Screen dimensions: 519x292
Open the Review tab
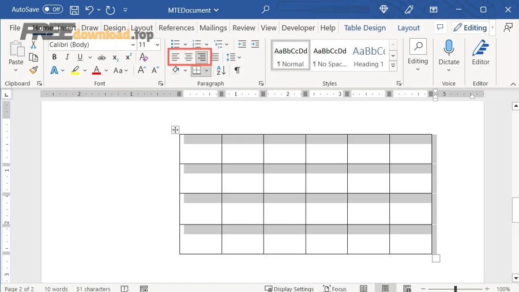click(x=243, y=28)
